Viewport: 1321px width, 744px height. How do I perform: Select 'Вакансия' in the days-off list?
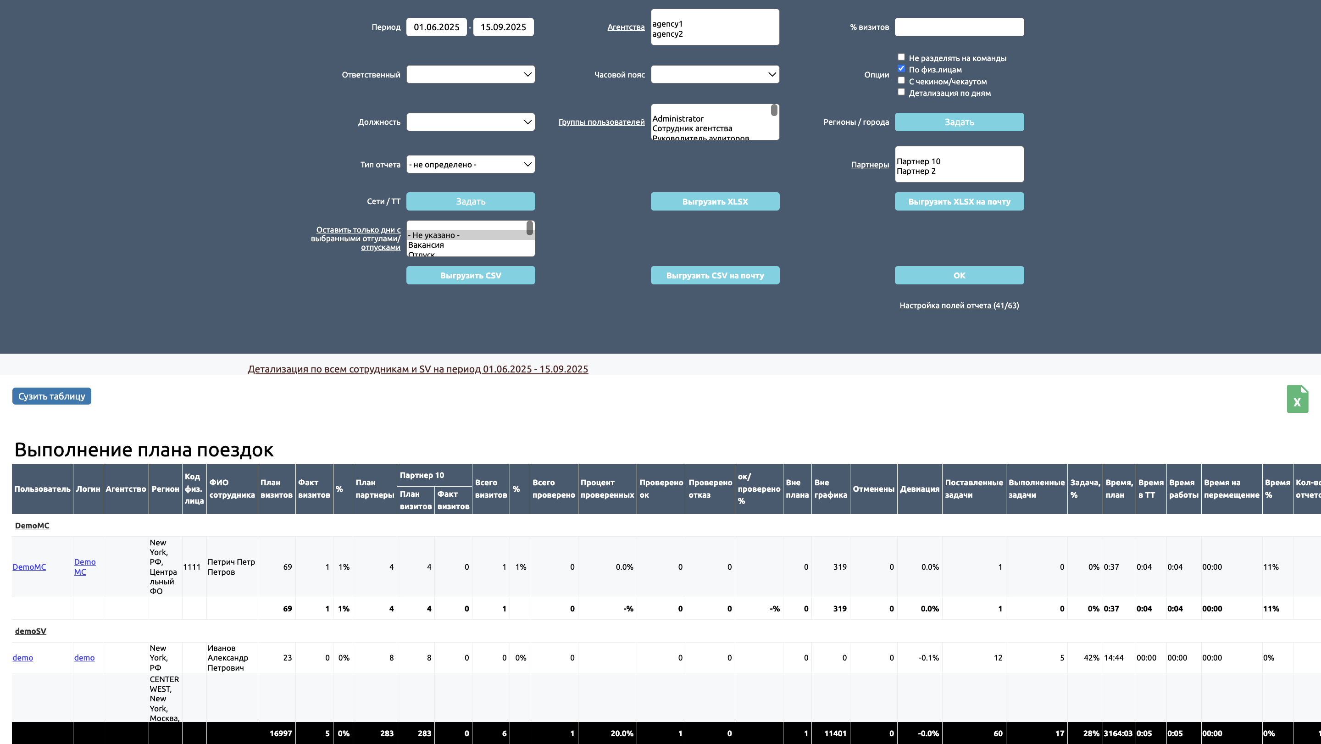(x=426, y=245)
